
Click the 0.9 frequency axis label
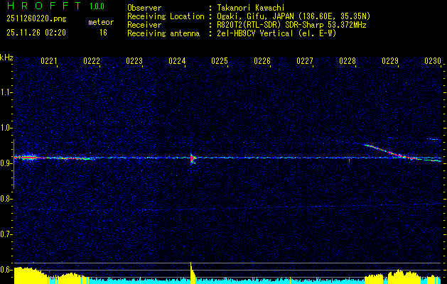pyautogui.click(x=6, y=163)
